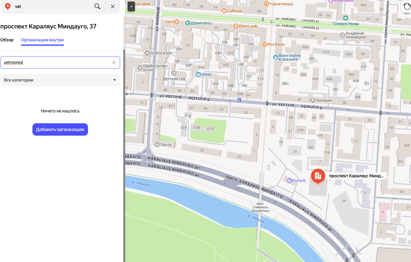
Task: Switch to the Обзор tab
Action: (7, 40)
